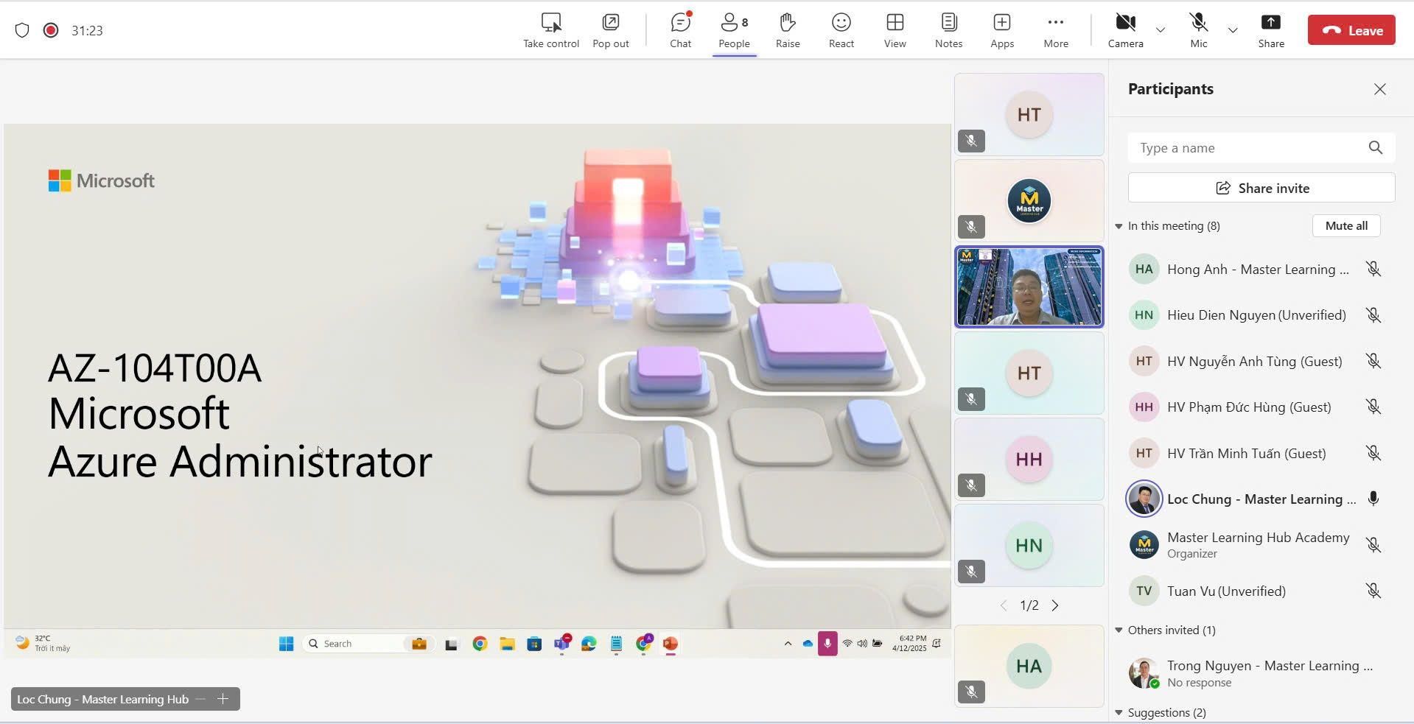Toggle mic for Hong Anh participant
This screenshot has height=724, width=1414.
point(1373,269)
